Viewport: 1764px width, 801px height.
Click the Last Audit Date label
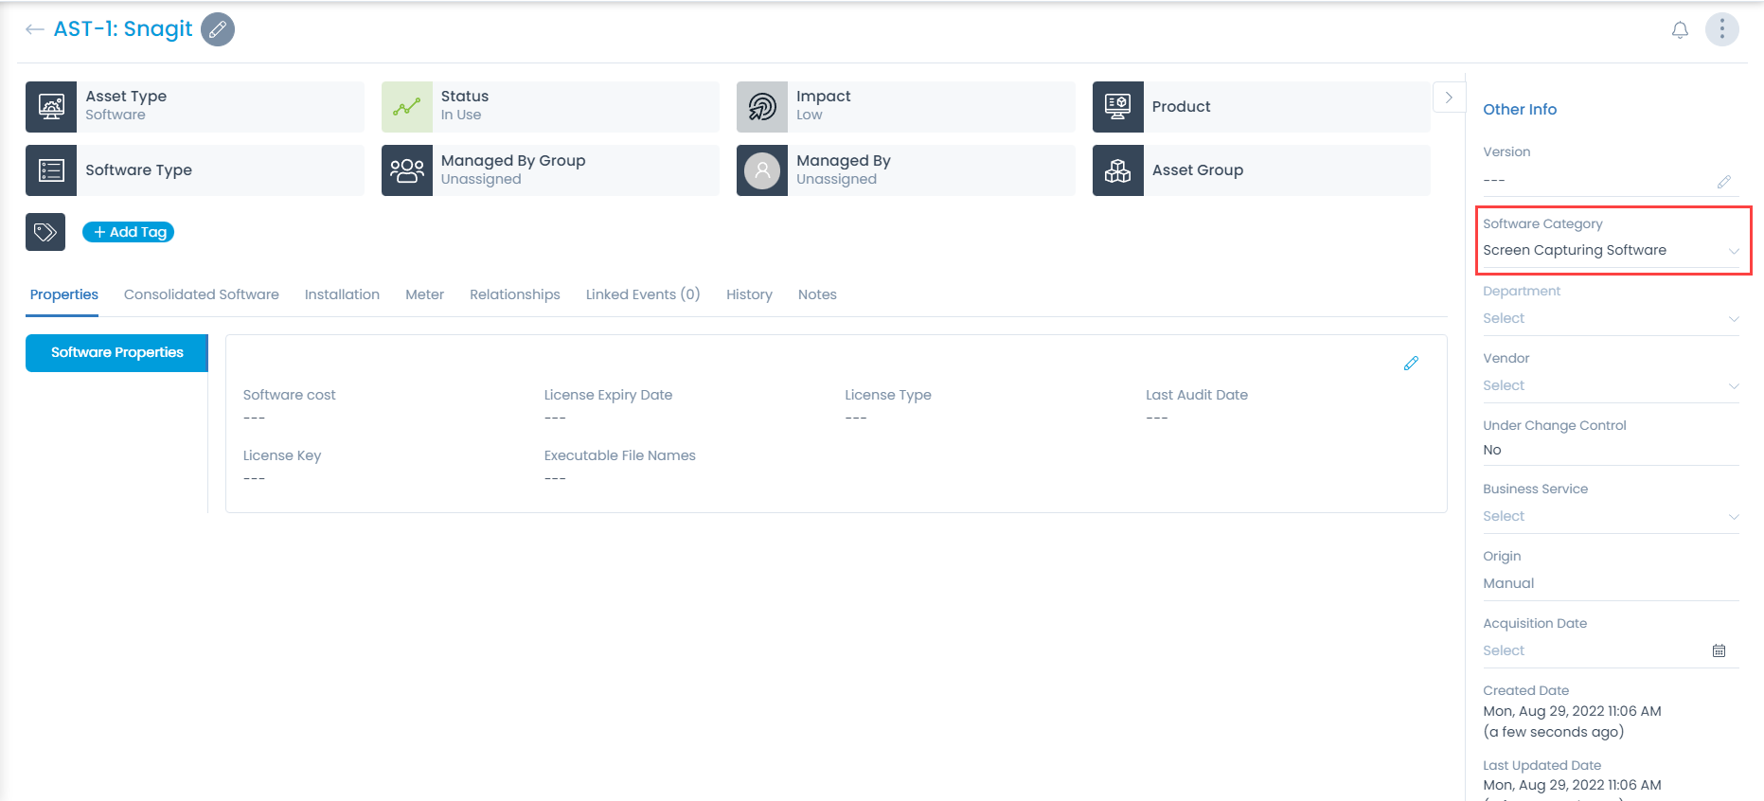click(1197, 395)
